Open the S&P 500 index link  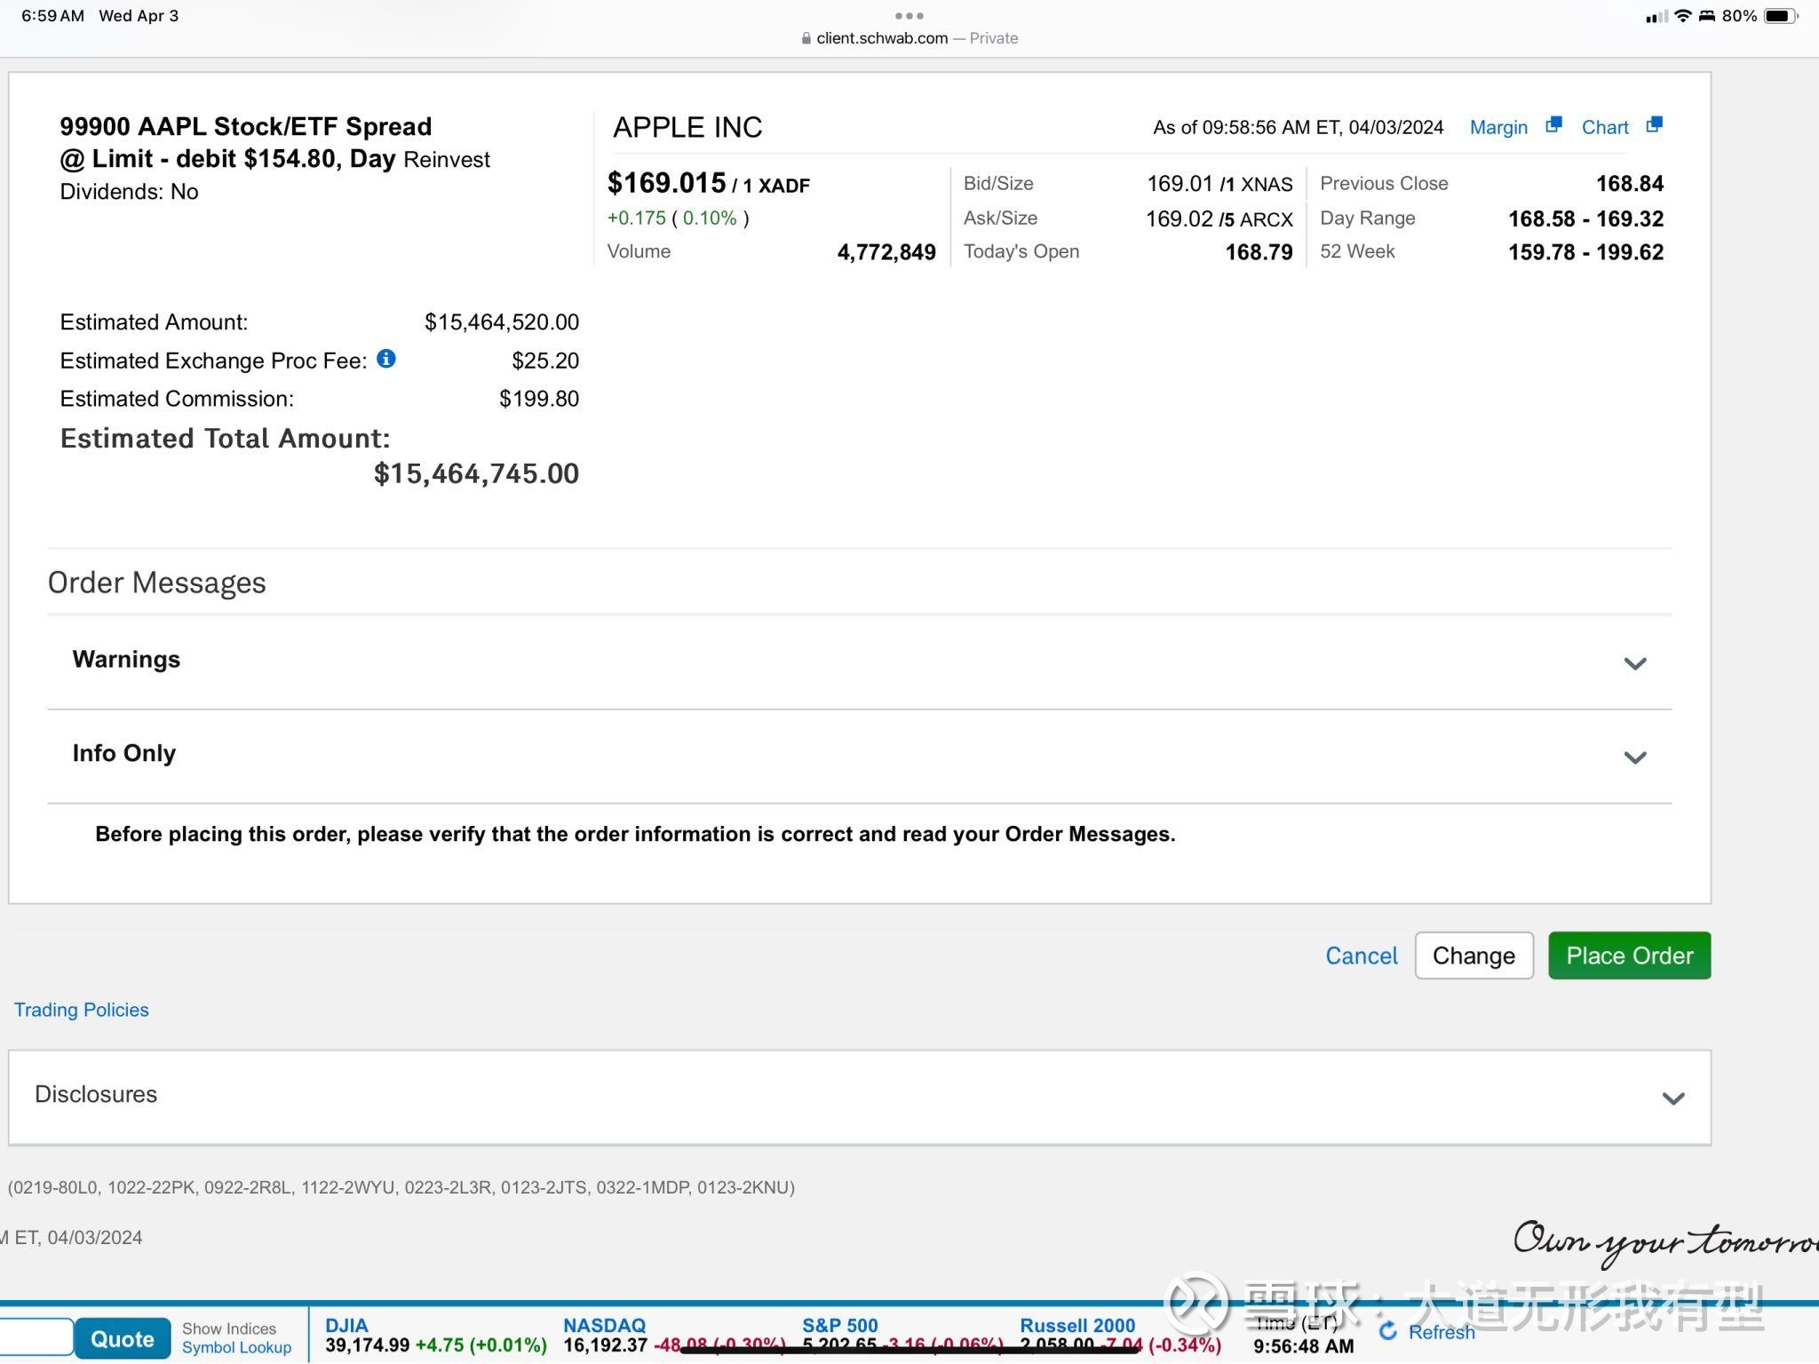[x=839, y=1325]
